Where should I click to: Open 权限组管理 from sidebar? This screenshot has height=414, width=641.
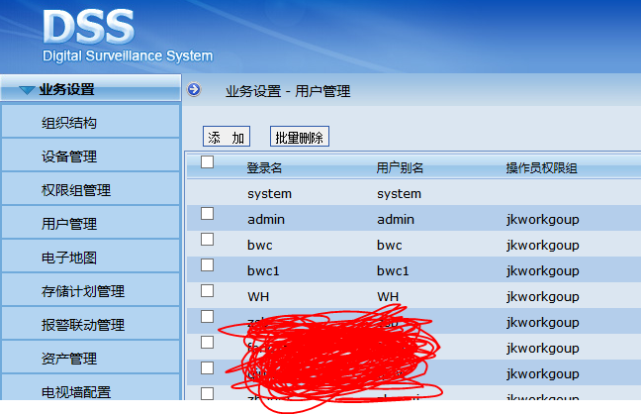coord(76,191)
